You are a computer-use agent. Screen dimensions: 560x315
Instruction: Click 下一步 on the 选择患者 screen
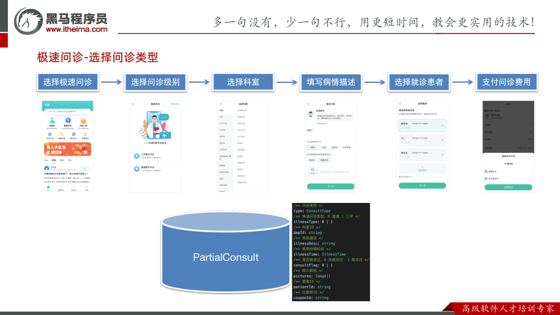pyautogui.click(x=422, y=185)
